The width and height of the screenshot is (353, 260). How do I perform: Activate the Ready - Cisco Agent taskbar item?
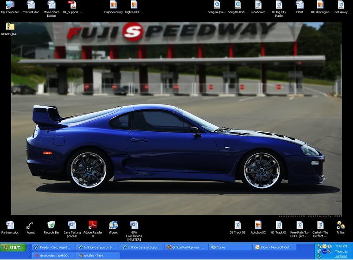pyautogui.click(x=53, y=247)
